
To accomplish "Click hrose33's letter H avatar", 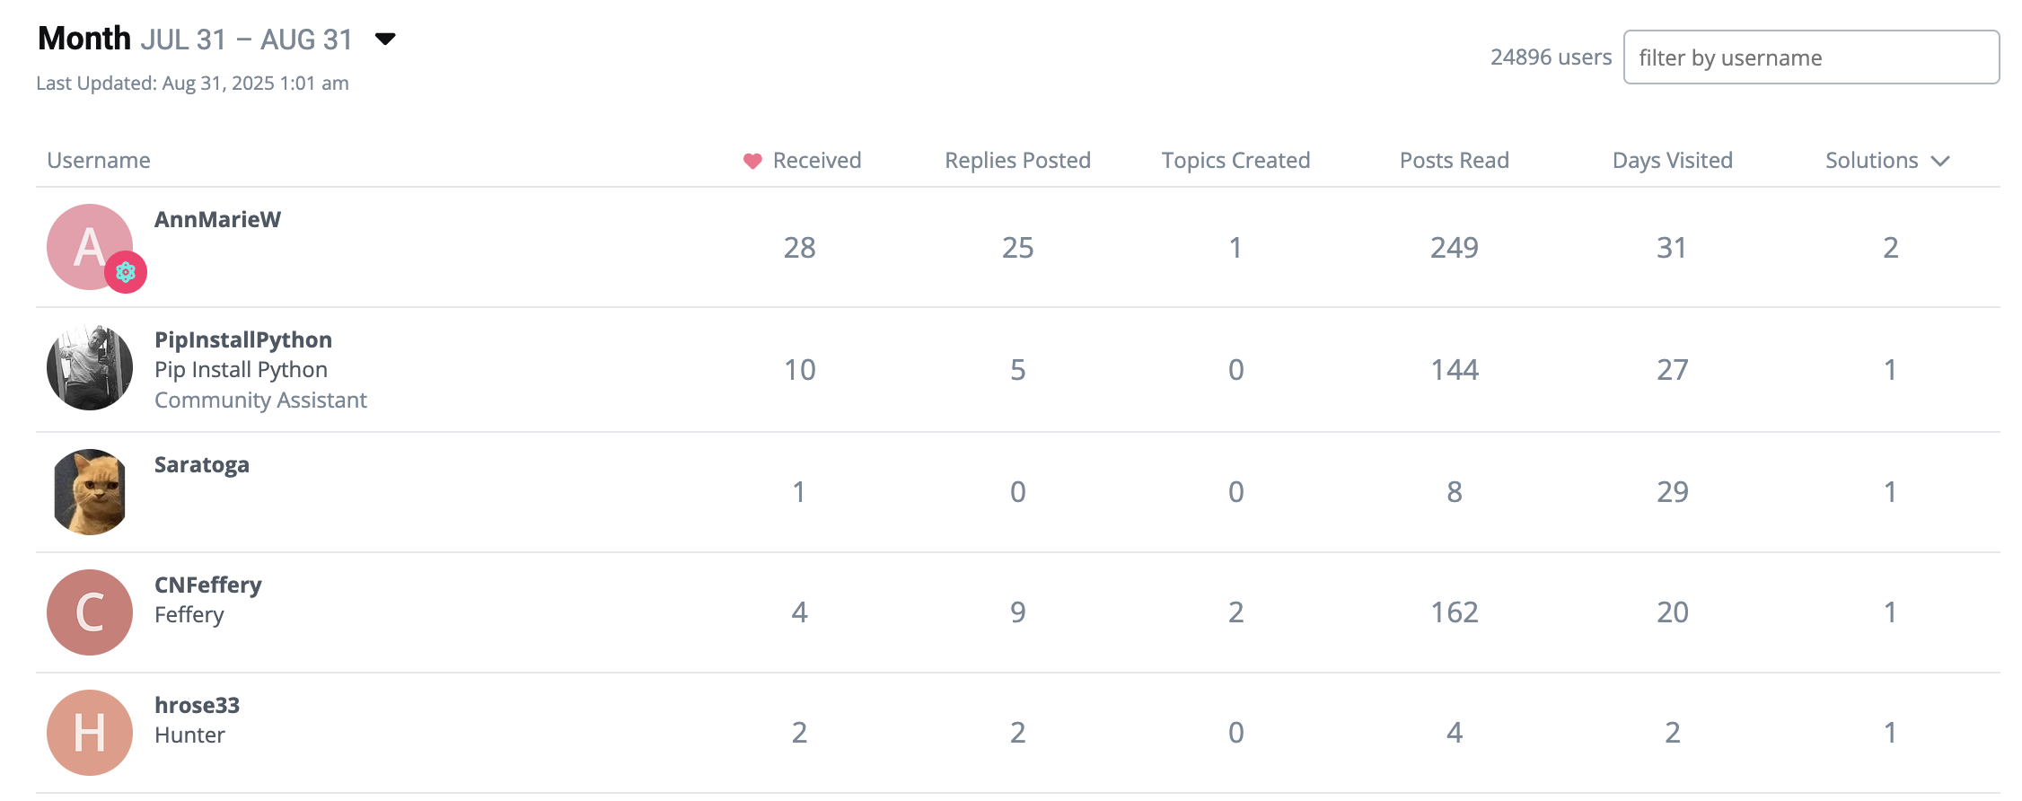I will pos(90,732).
